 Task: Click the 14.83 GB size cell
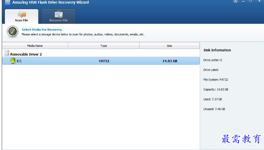(170, 61)
